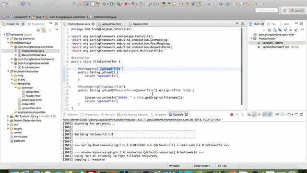Click the green Run button in the toolbar
Viewport: 307px width, 173px height.
point(111,4)
